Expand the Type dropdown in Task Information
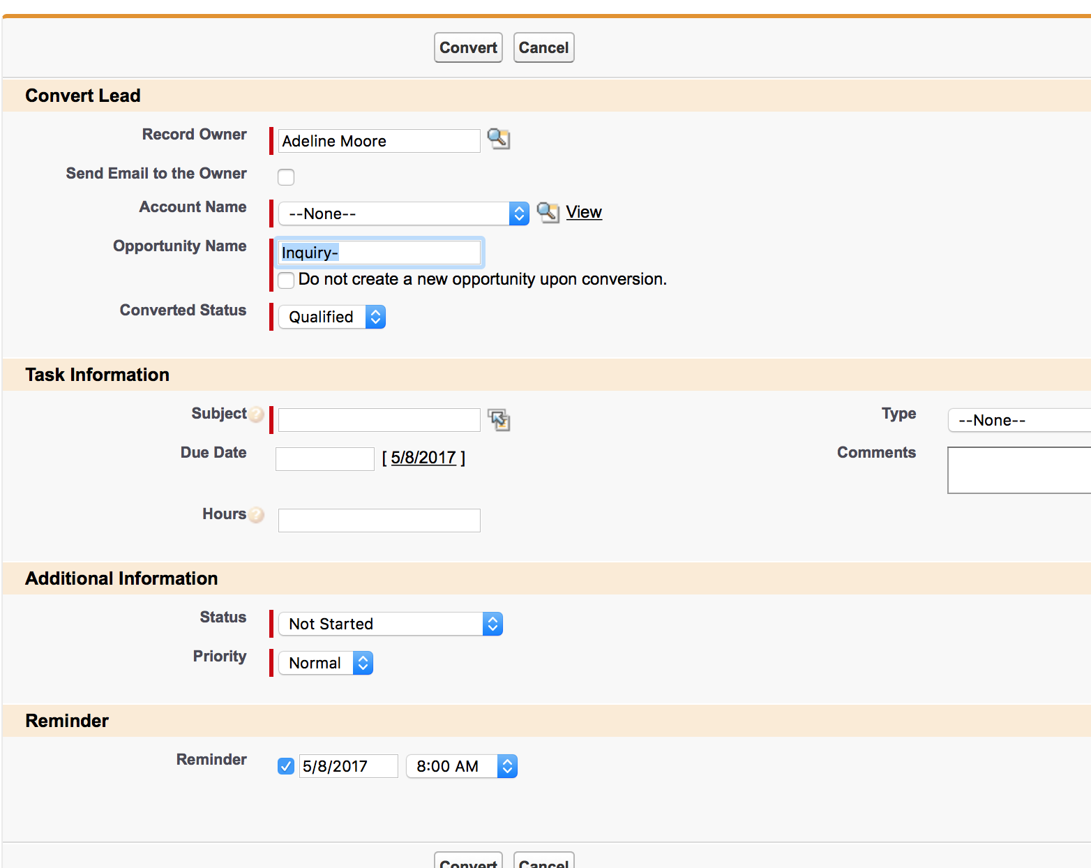This screenshot has height=868, width=1091. tap(1018, 420)
